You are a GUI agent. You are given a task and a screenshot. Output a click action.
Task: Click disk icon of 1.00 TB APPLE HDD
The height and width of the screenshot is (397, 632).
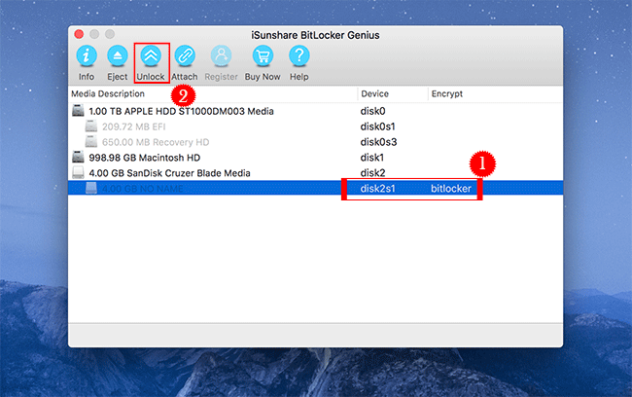click(x=78, y=111)
